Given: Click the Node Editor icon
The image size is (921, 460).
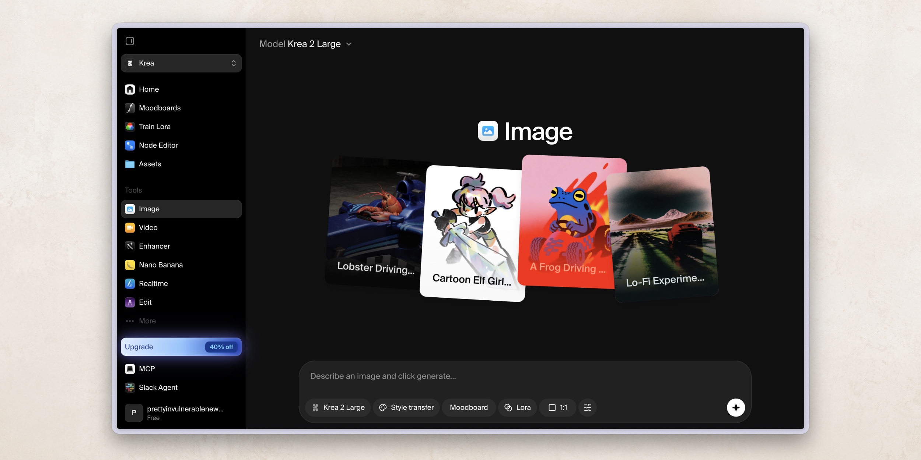Looking at the screenshot, I should point(130,145).
